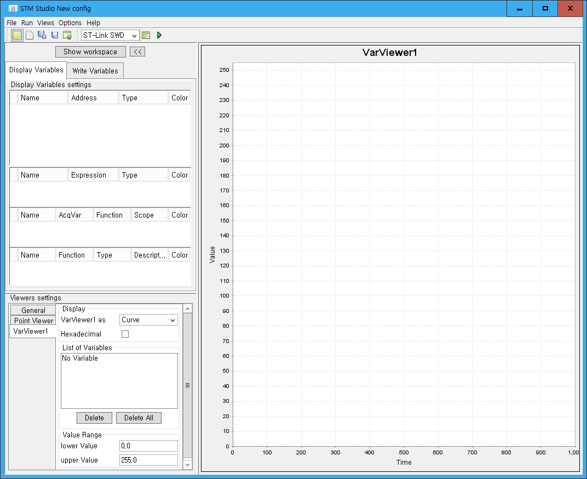Click the Descript.. column header
The image size is (587, 479).
click(149, 255)
